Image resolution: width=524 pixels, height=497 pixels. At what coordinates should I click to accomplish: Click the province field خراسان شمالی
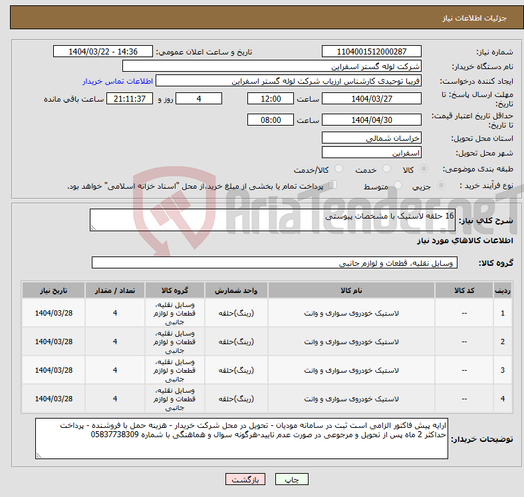tap(371, 138)
